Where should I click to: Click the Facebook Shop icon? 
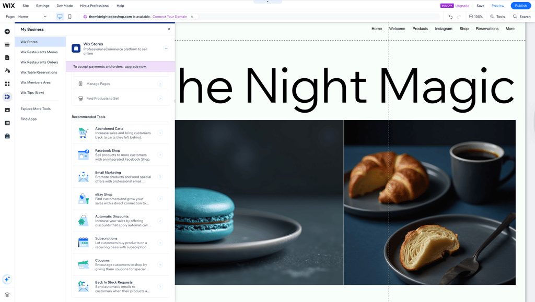click(83, 155)
